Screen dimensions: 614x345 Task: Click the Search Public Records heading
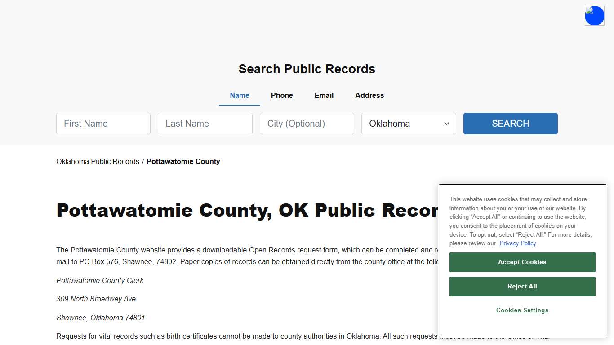pos(307,69)
